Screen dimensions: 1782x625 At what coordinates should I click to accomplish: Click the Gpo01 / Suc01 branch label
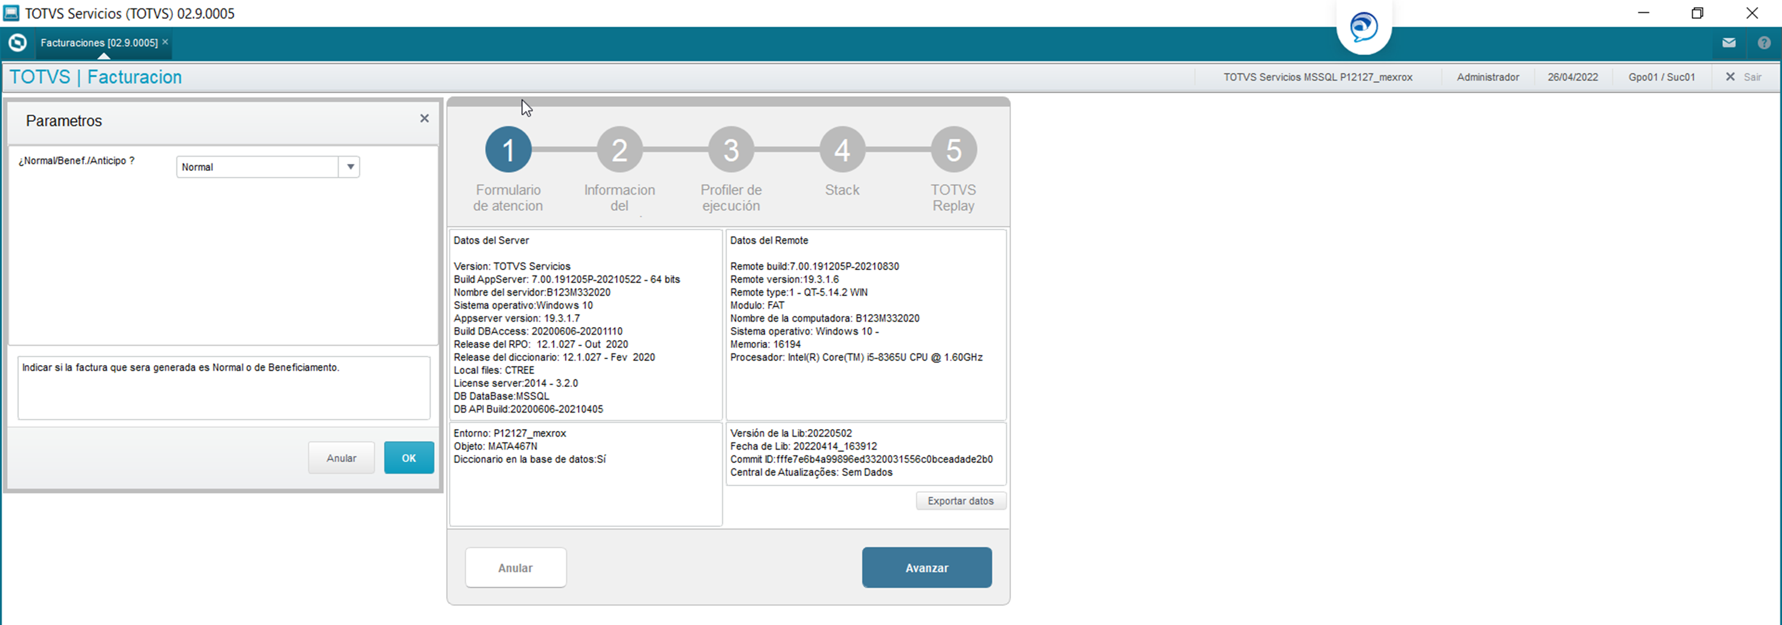(1661, 77)
